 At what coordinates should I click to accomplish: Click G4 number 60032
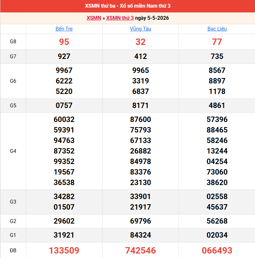64,119
